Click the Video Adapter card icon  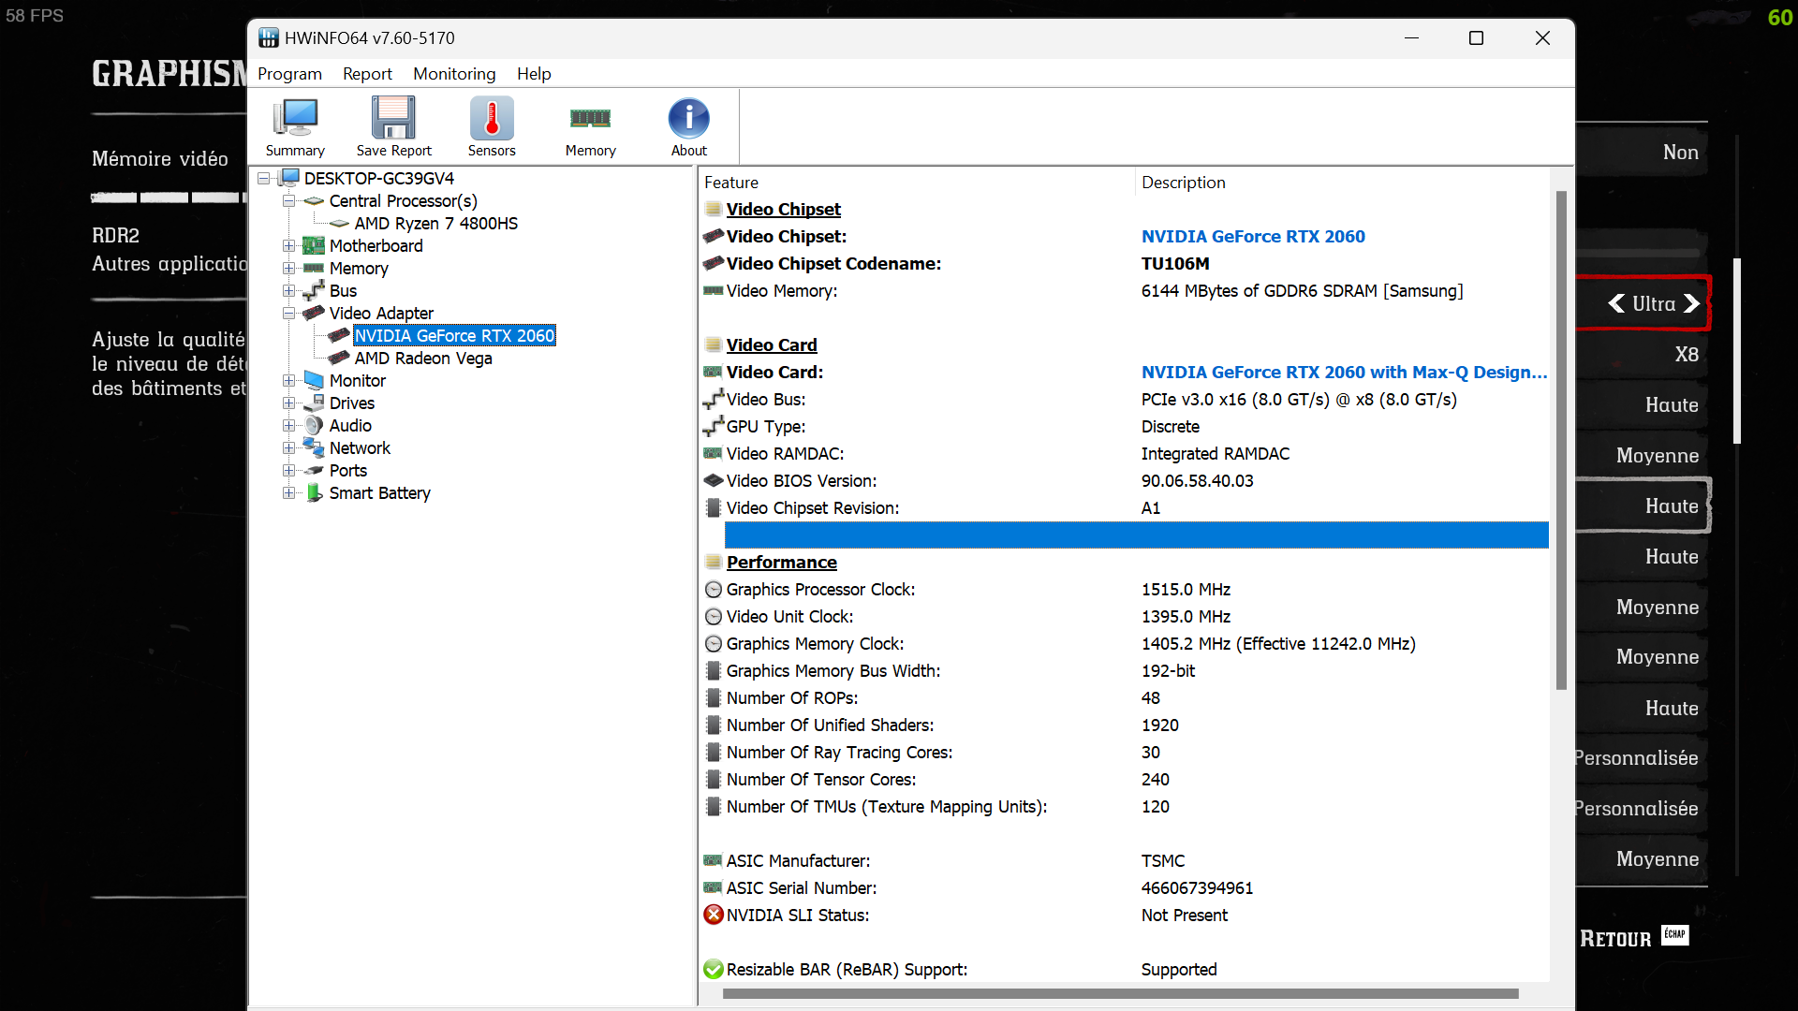tap(314, 313)
